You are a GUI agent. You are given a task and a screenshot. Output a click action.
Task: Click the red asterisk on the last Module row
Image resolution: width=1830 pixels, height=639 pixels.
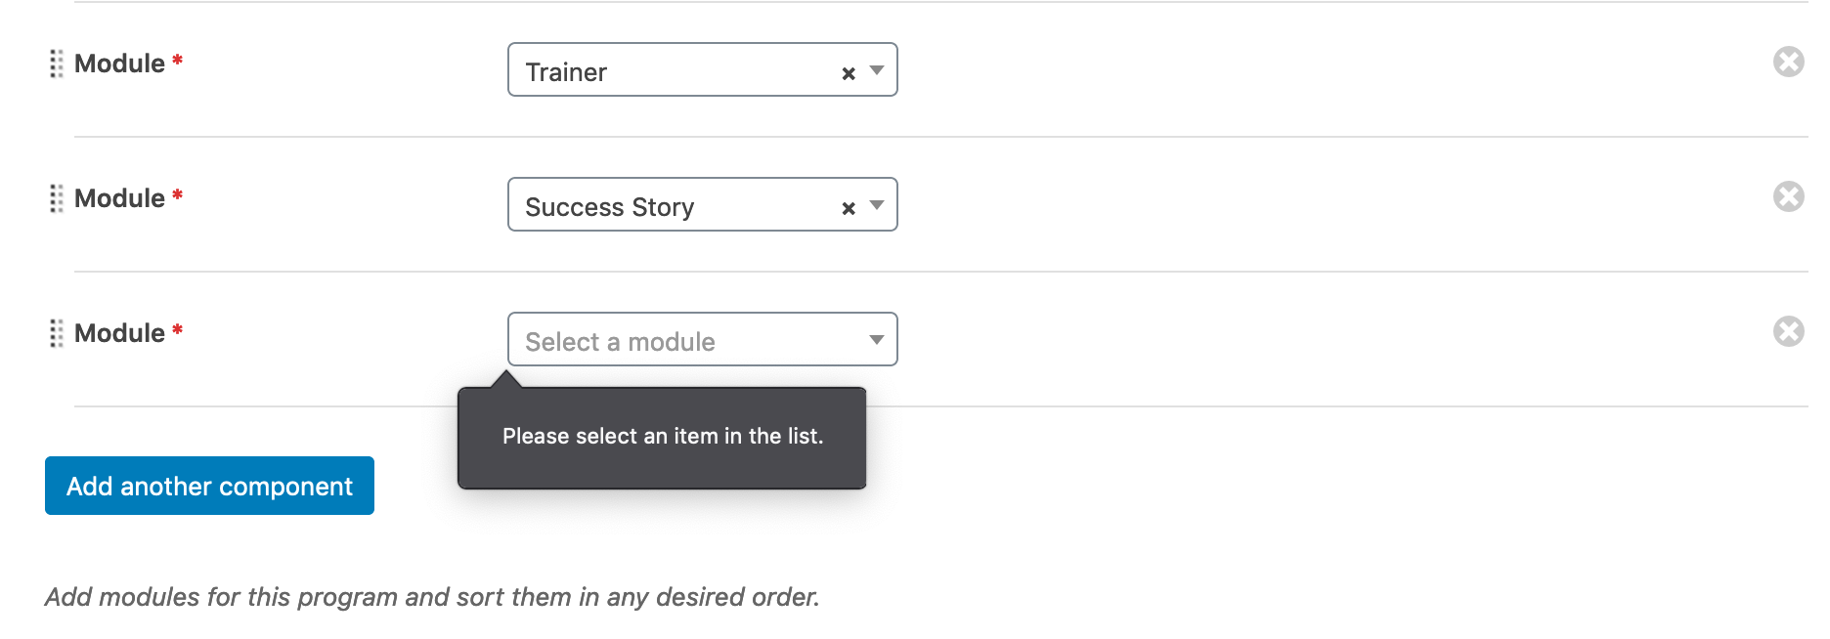click(177, 327)
